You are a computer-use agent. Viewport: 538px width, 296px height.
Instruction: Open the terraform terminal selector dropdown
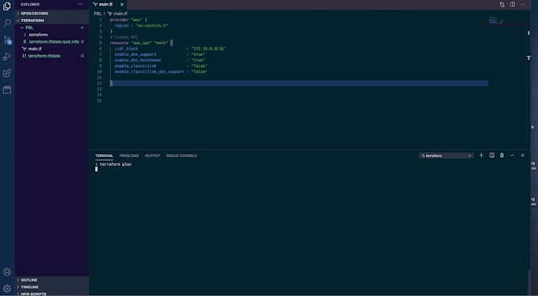(446, 155)
